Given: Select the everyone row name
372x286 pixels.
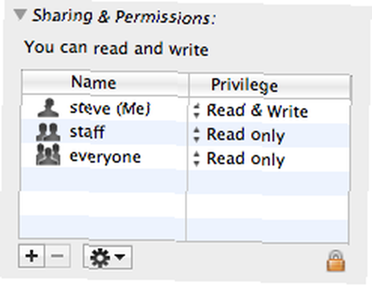Looking at the screenshot, I should click(105, 157).
